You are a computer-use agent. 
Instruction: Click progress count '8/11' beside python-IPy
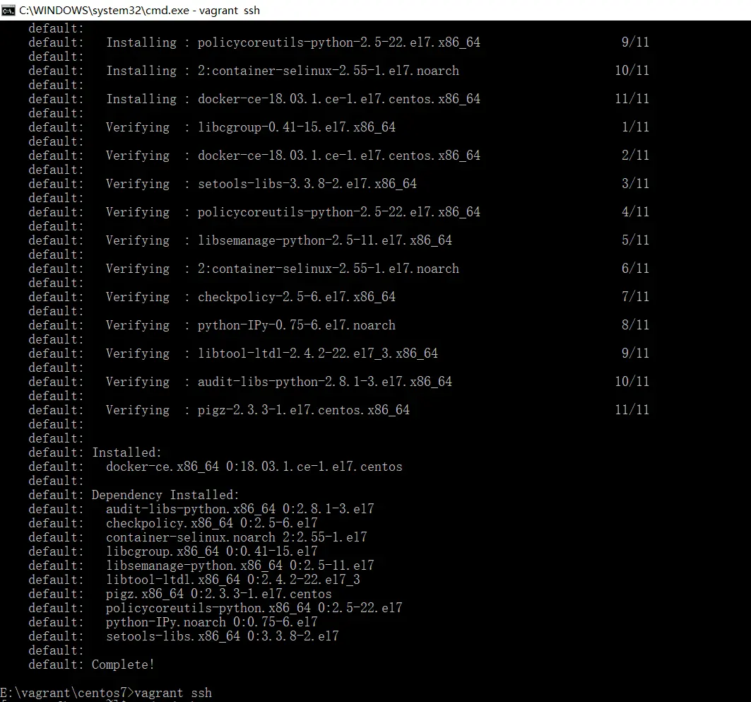coord(636,325)
